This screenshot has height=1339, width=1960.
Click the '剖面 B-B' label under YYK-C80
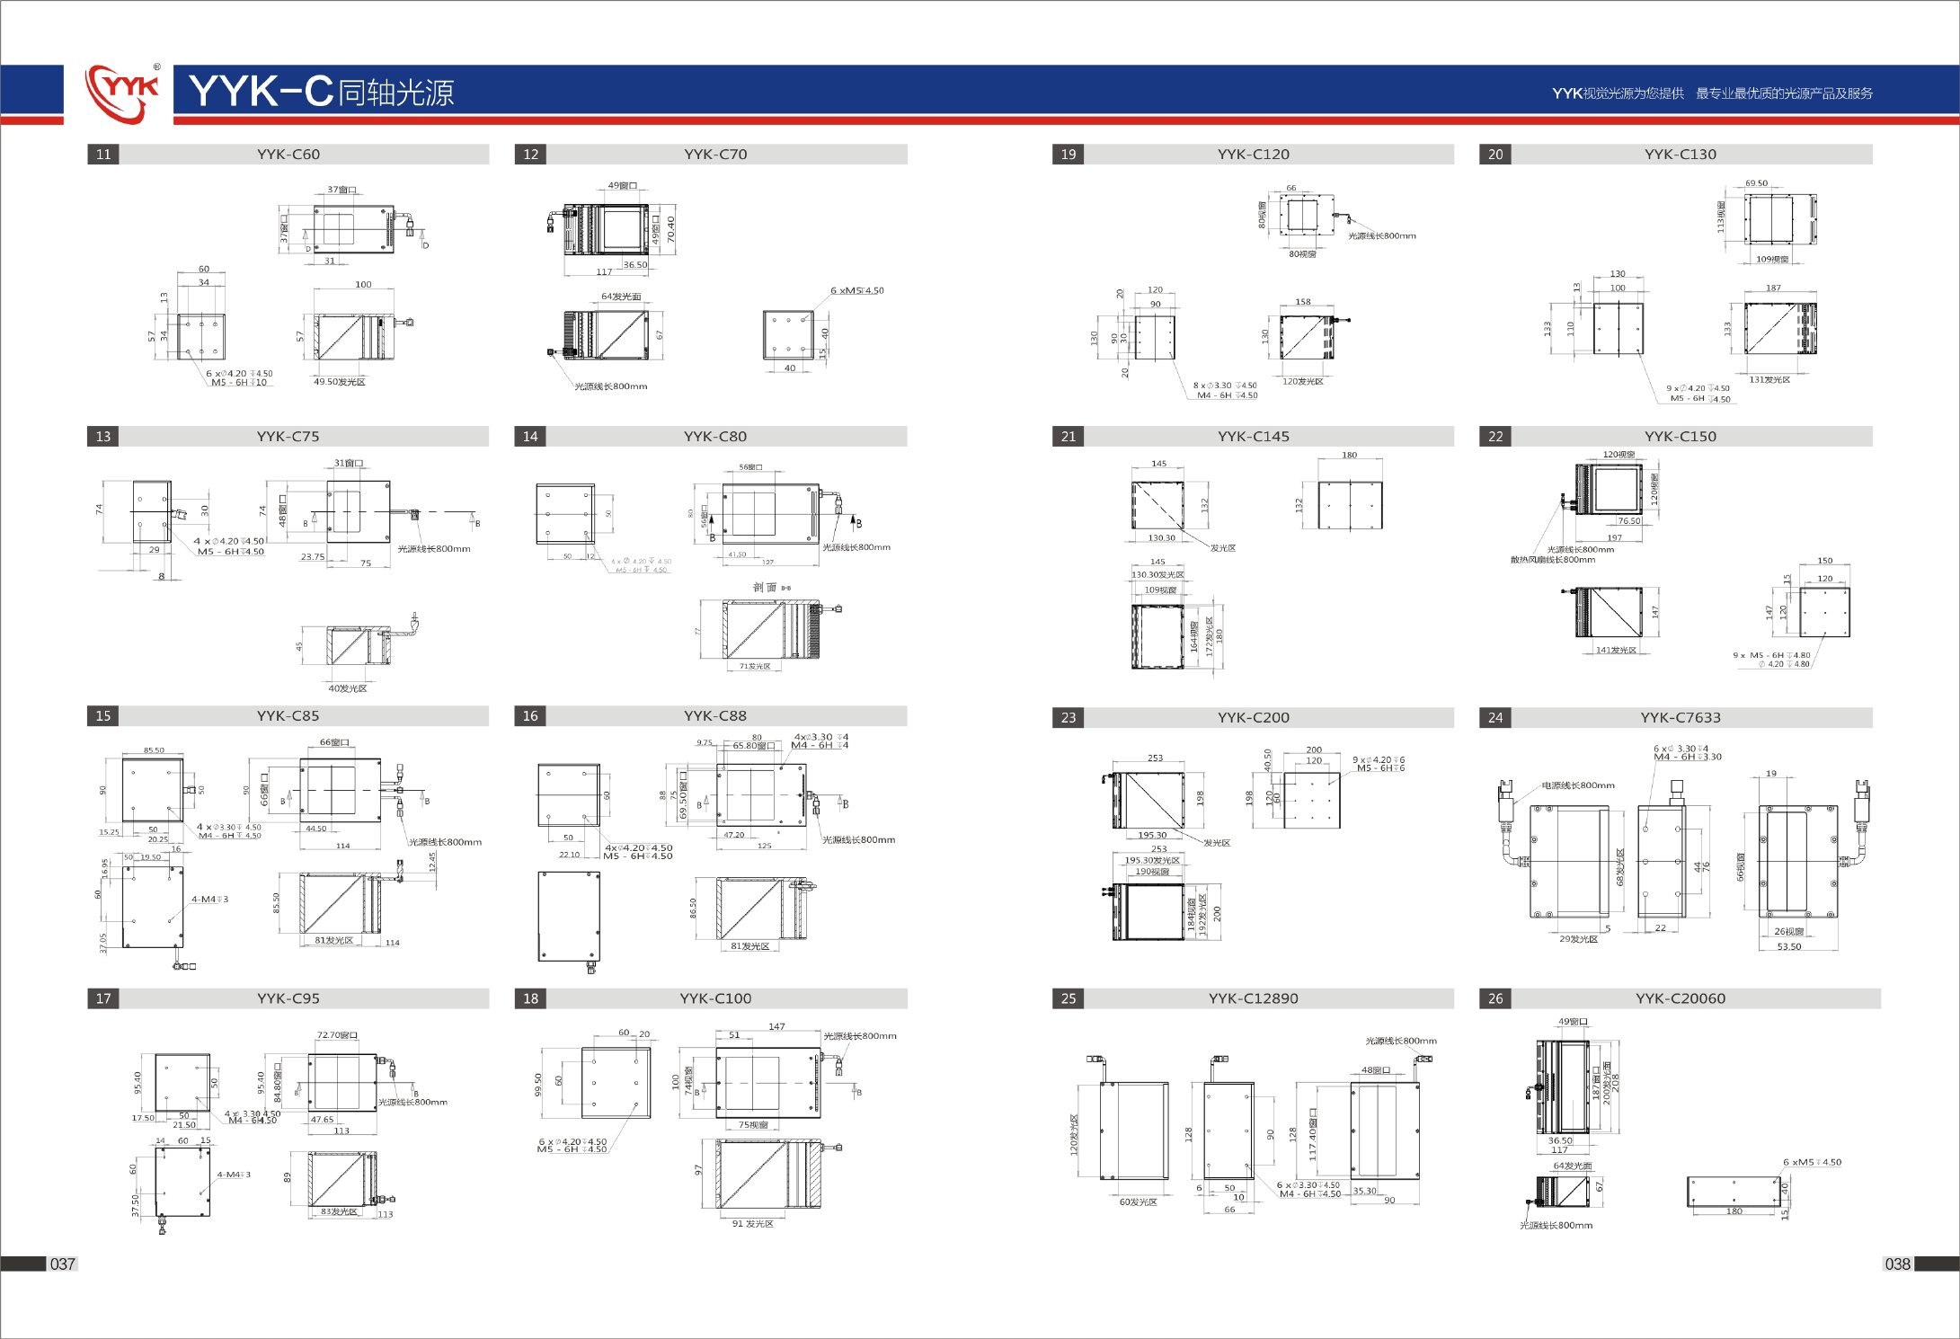point(772,588)
